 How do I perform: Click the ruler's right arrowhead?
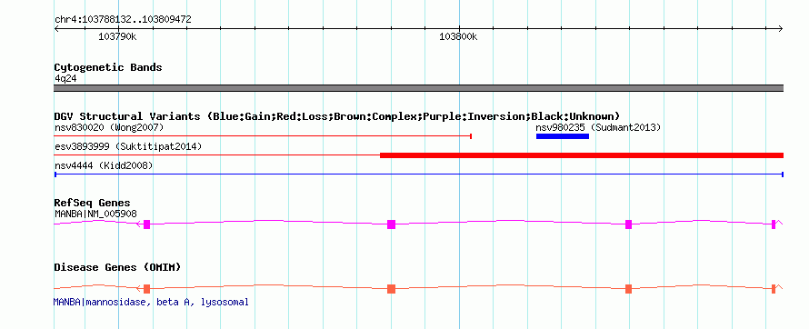point(781,28)
